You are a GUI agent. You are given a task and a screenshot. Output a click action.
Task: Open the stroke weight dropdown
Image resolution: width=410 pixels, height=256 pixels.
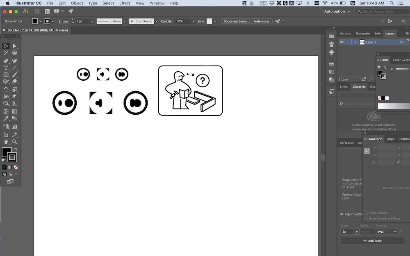click(x=92, y=21)
